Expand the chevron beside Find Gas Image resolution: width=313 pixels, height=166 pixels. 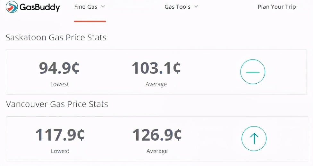(103, 7)
